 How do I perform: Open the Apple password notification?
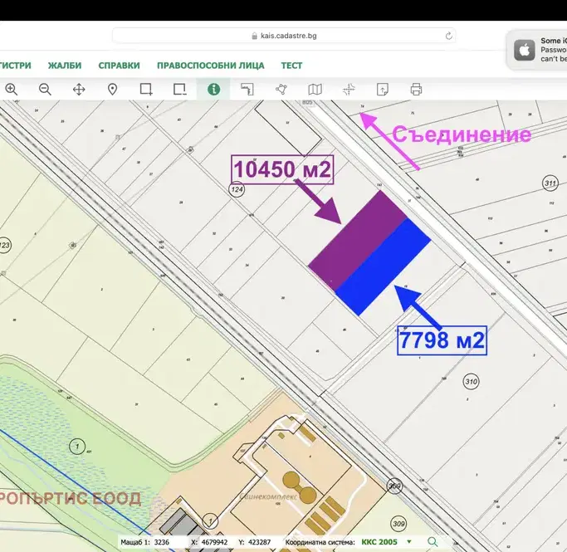point(536,50)
